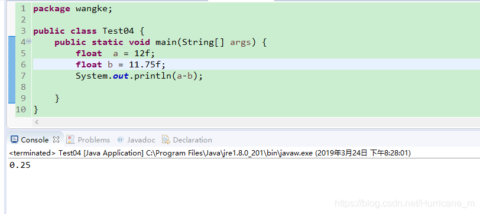The image size is (480, 214).
Task: Click the class name Test04 in code
Action: tap(118, 31)
